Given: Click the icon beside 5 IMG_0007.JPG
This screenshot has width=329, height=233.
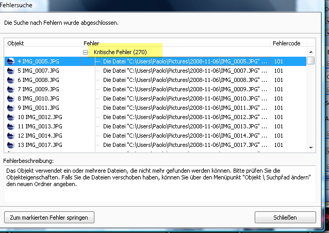Looking at the screenshot, I should click(x=11, y=71).
